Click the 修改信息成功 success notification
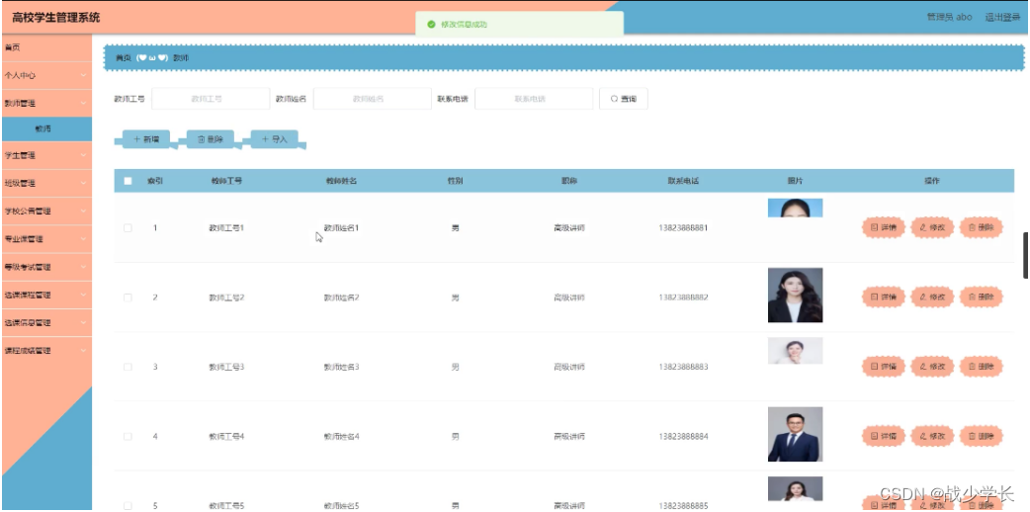1030x512 pixels. point(519,25)
